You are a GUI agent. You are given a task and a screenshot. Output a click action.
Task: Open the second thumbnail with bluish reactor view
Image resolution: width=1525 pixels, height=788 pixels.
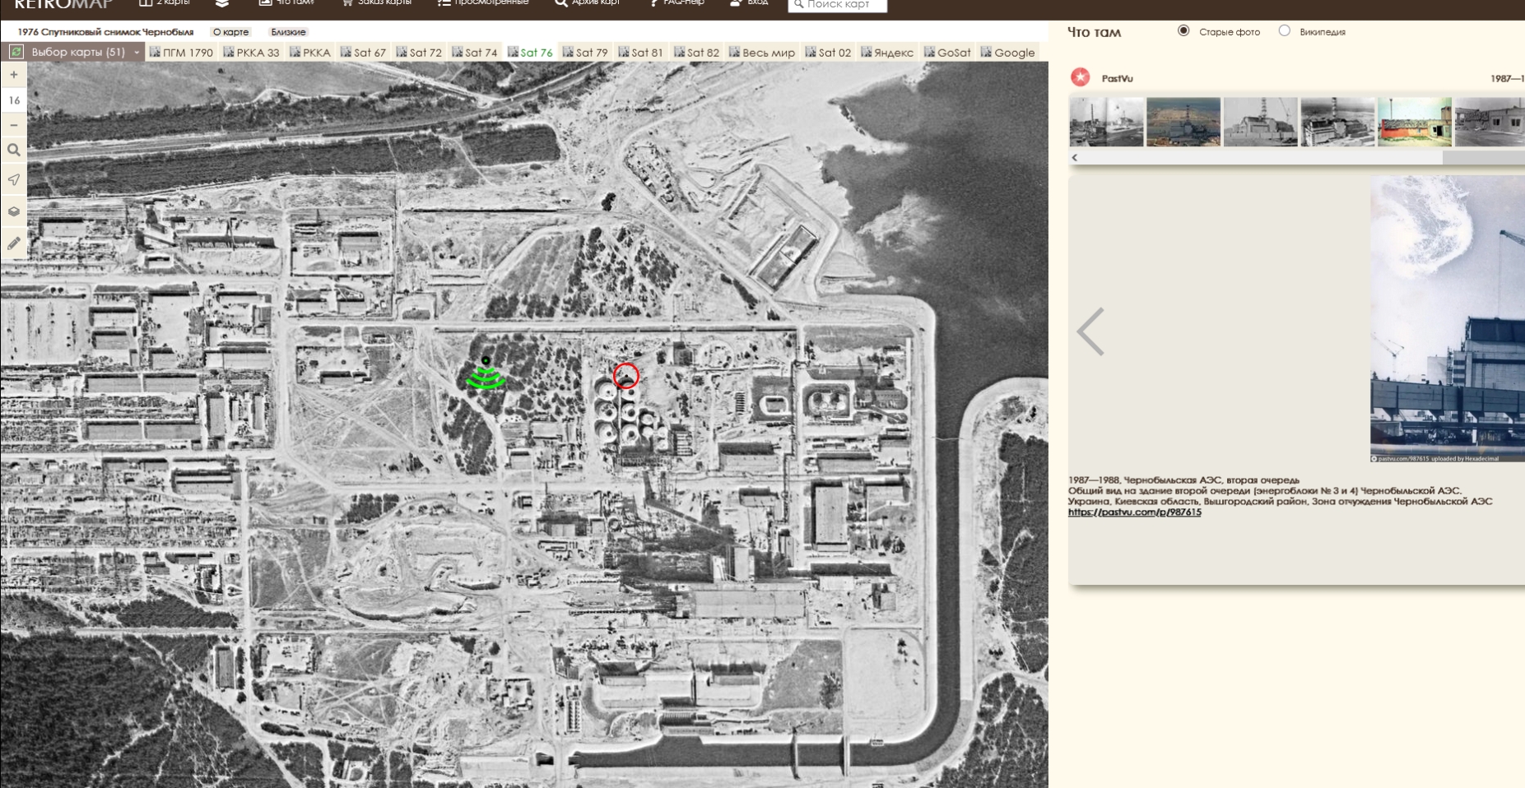tap(1183, 122)
